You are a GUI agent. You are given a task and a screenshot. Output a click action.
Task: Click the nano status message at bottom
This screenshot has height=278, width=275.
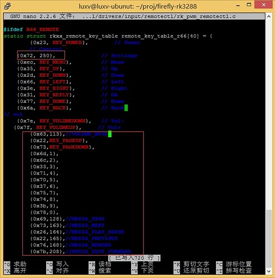tap(134, 258)
